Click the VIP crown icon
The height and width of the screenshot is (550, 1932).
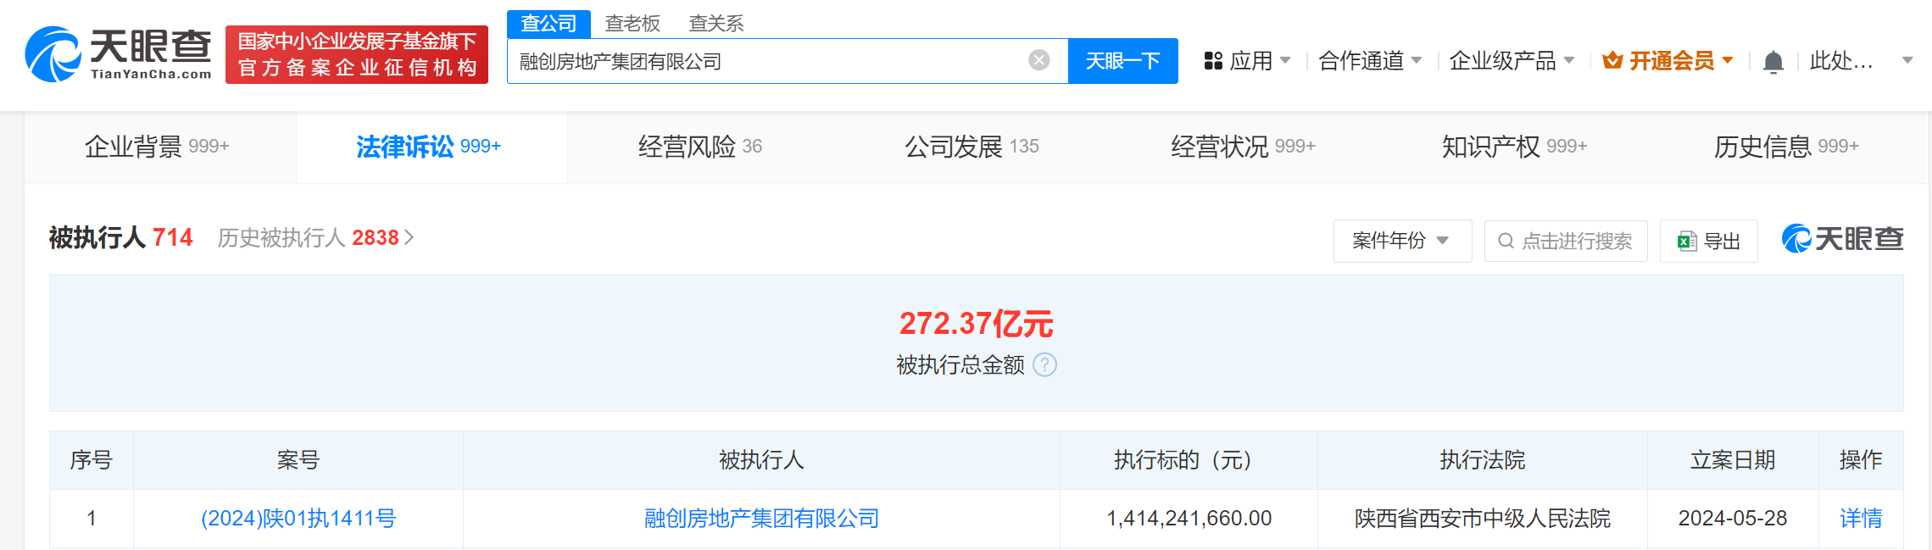coord(1612,61)
